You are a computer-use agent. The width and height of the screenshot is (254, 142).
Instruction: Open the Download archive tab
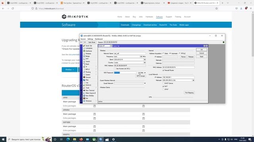150,25
